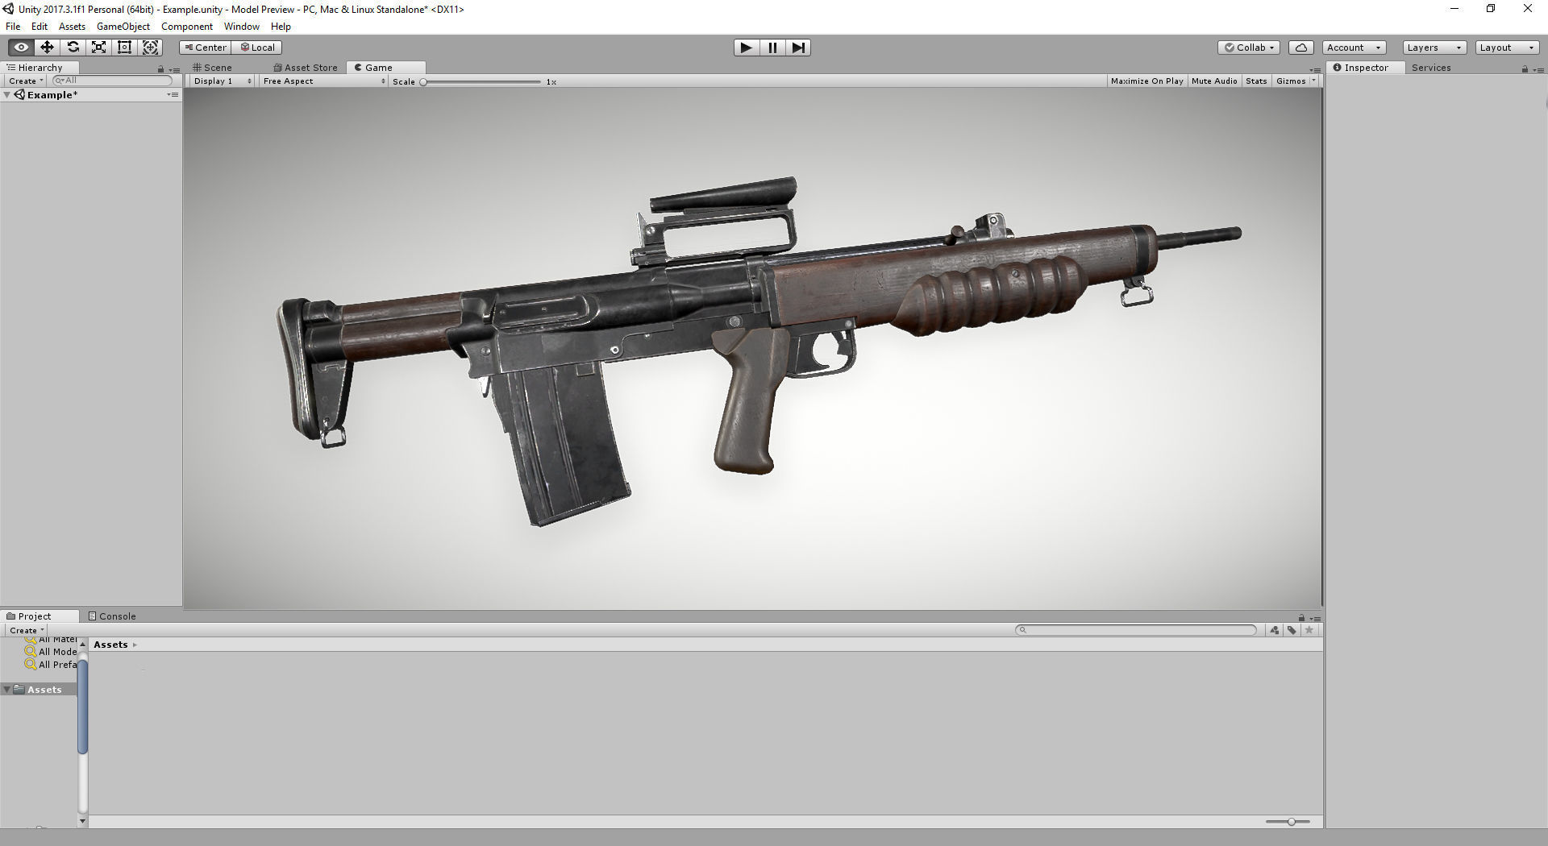Switch to the Console tab

click(112, 616)
